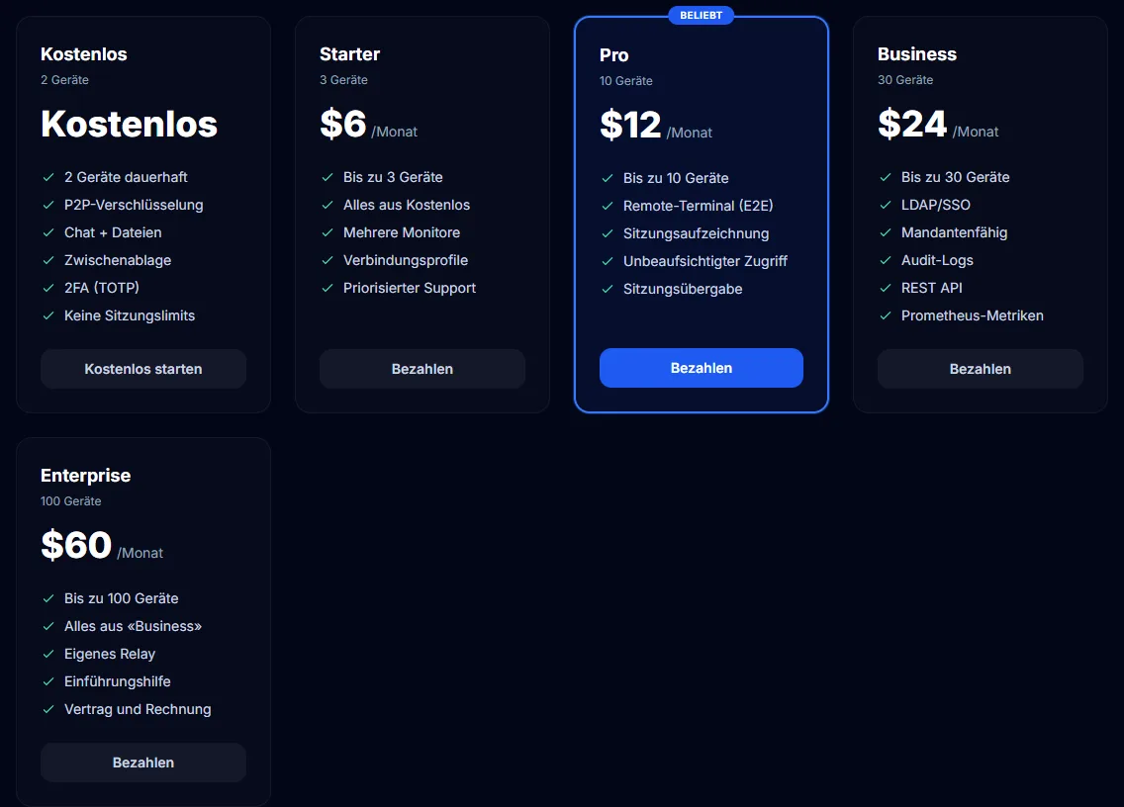Select the "Chat + Dateien" feature line
Image resolution: width=1124 pixels, height=807 pixels.
[x=113, y=232]
